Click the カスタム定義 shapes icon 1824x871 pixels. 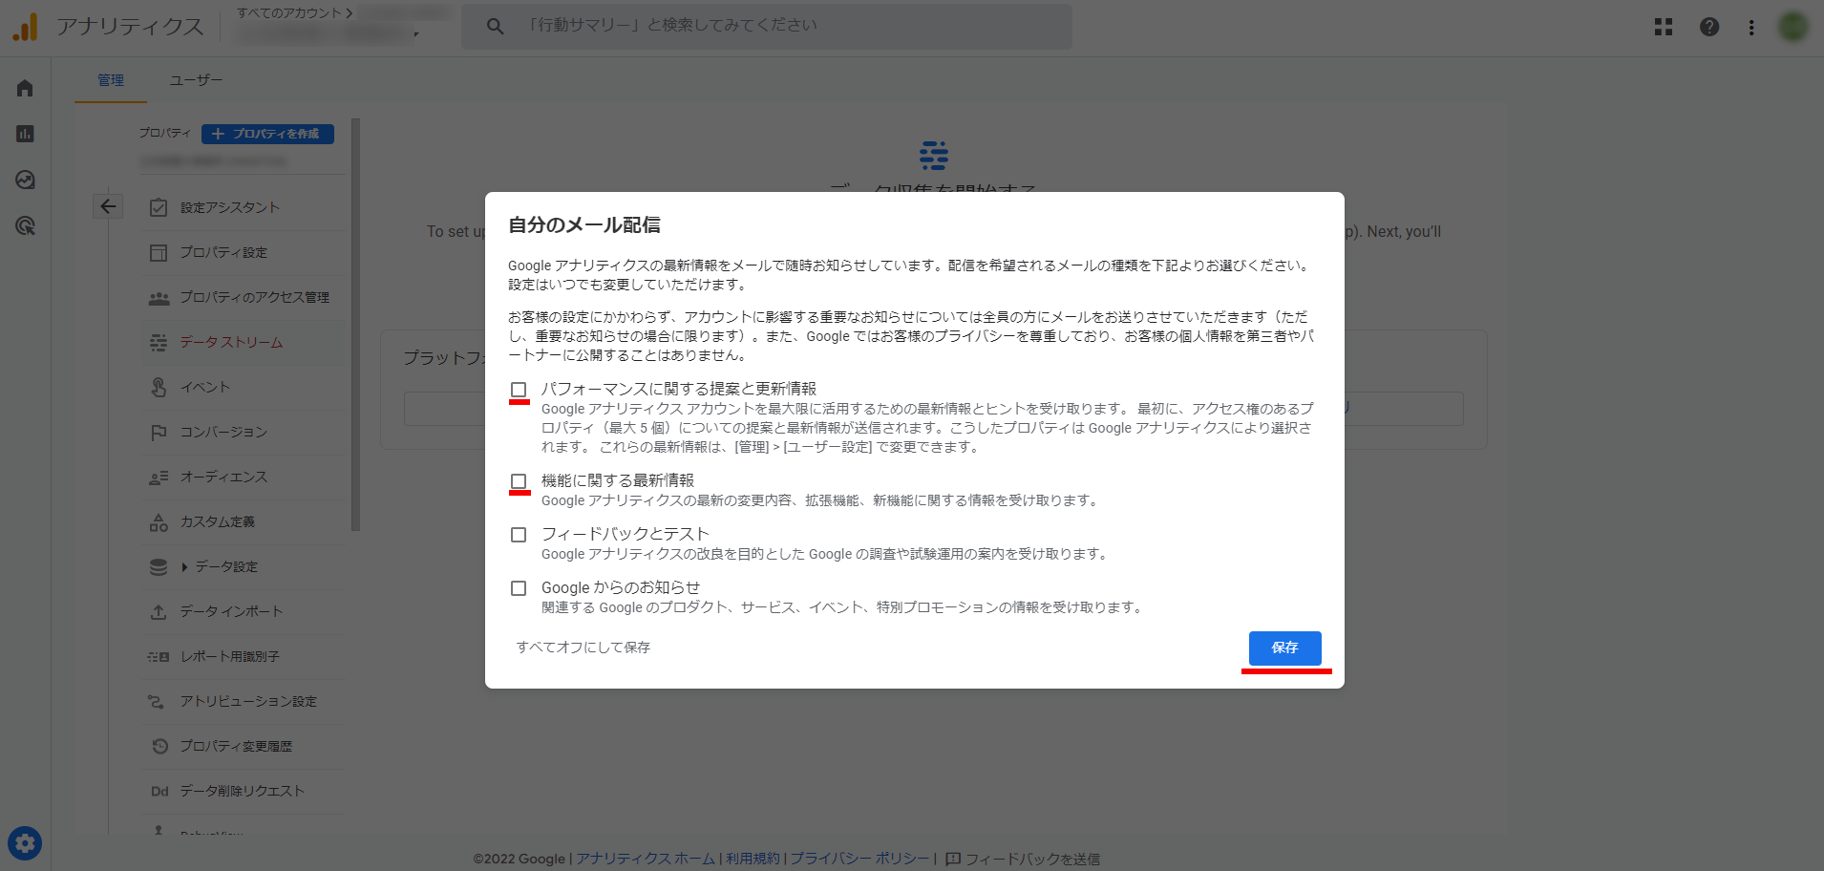(x=159, y=521)
